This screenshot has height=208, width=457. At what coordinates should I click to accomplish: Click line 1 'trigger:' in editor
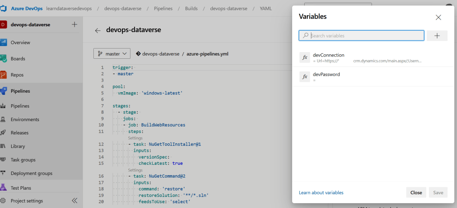click(x=123, y=67)
